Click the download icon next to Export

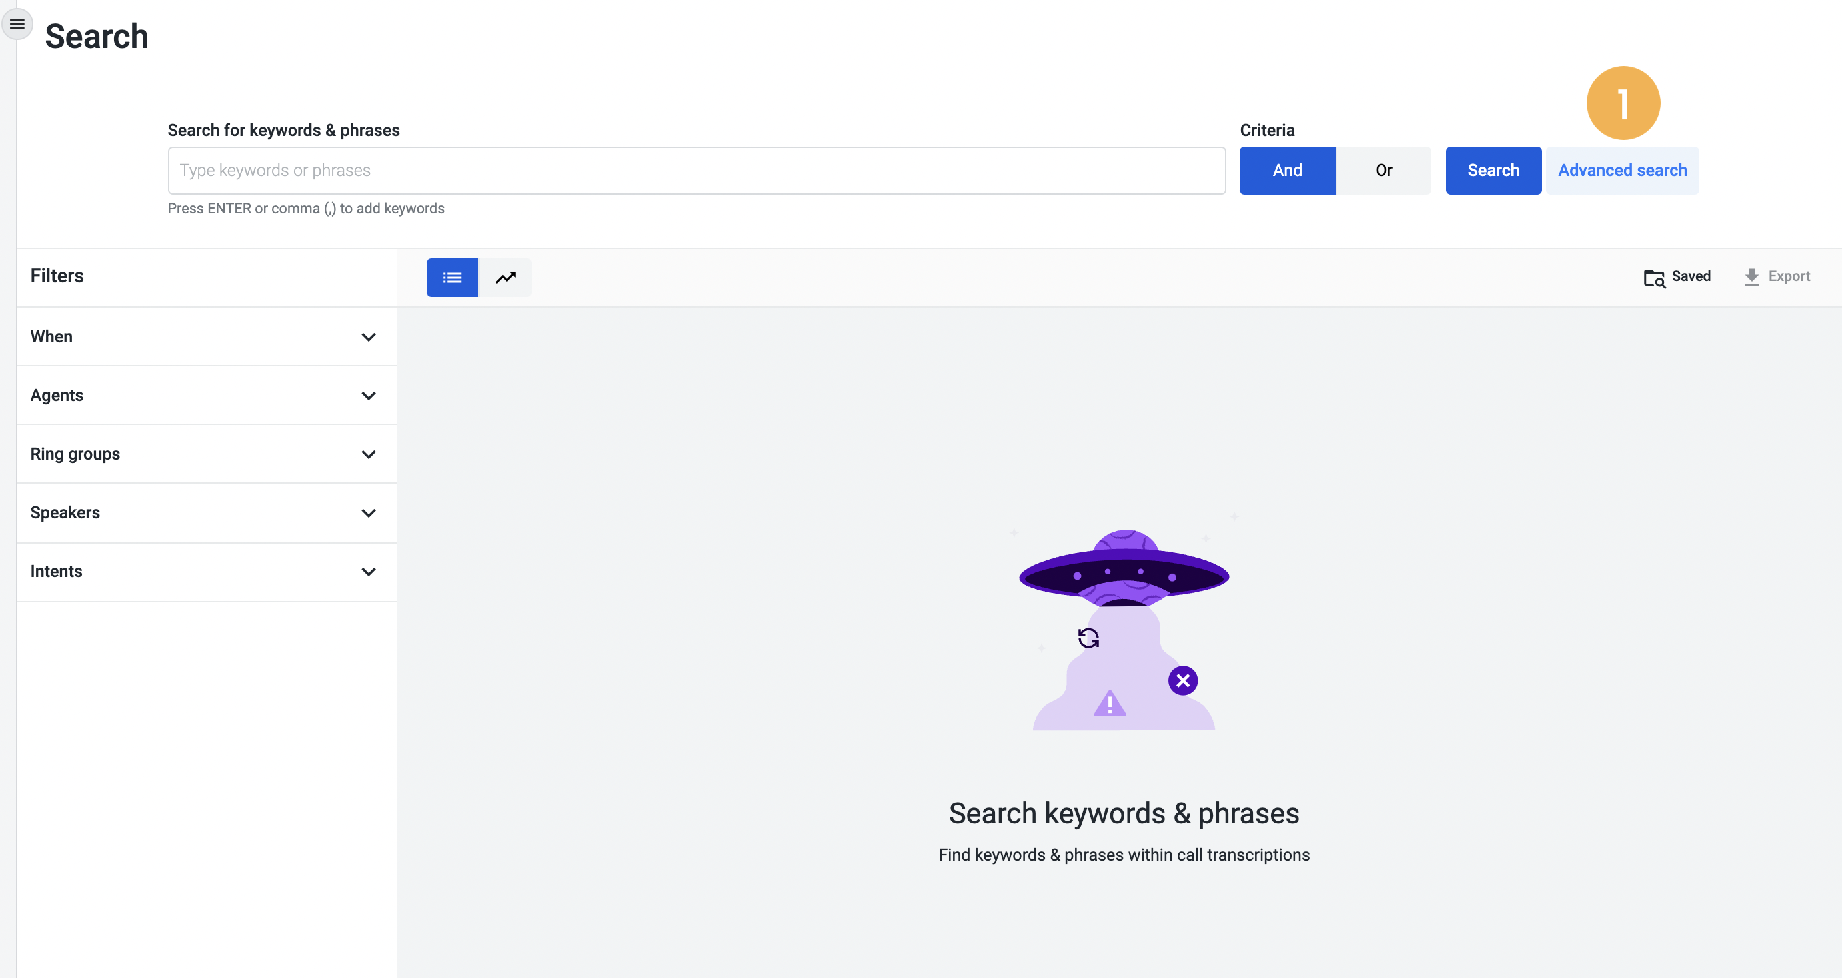[x=1751, y=276]
